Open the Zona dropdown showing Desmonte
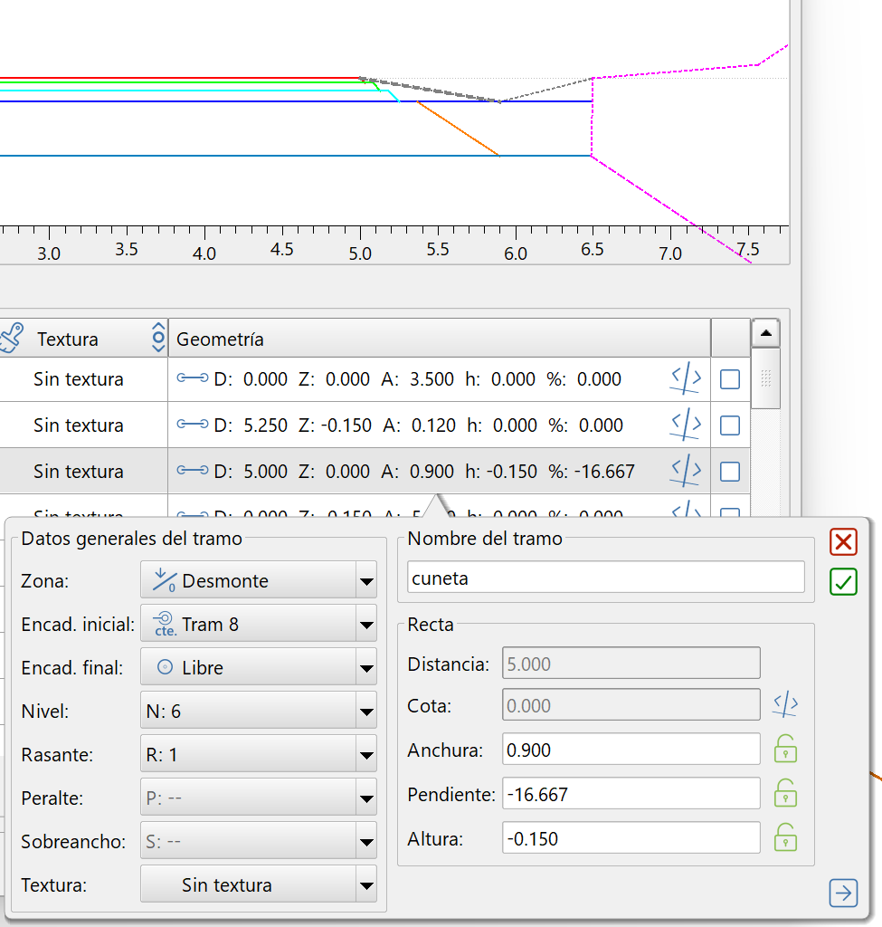The image size is (882, 927). (x=258, y=580)
